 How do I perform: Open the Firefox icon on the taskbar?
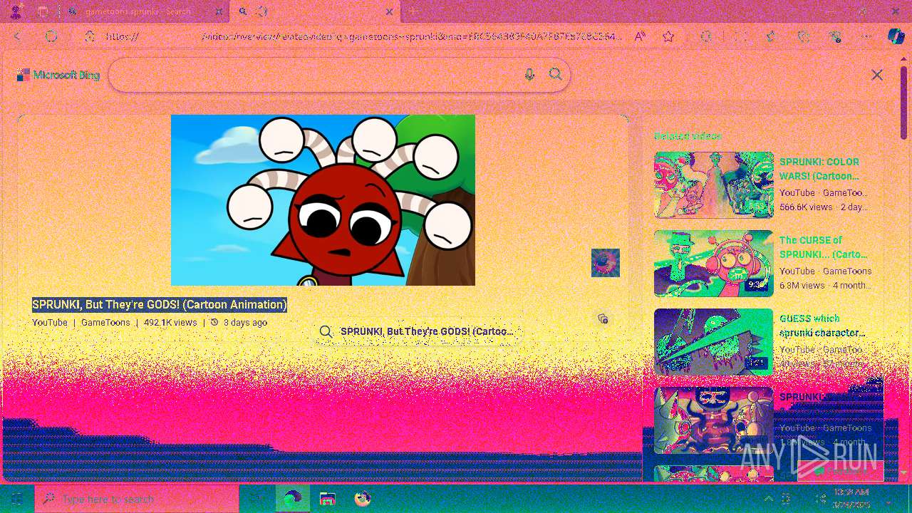click(363, 499)
